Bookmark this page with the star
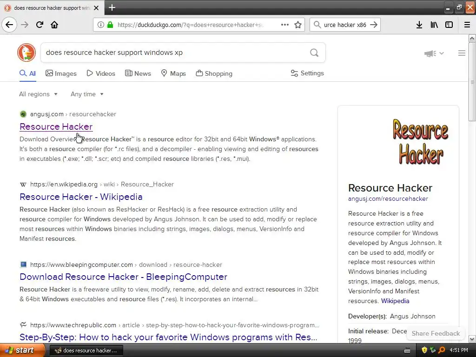 [x=298, y=25]
